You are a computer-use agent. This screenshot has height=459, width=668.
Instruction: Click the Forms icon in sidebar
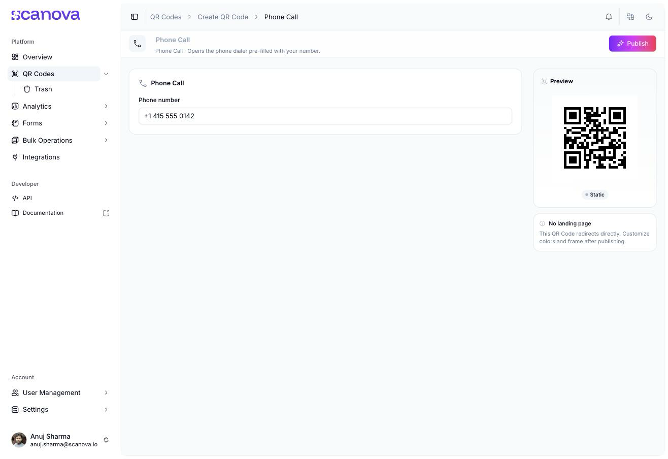[x=15, y=123]
